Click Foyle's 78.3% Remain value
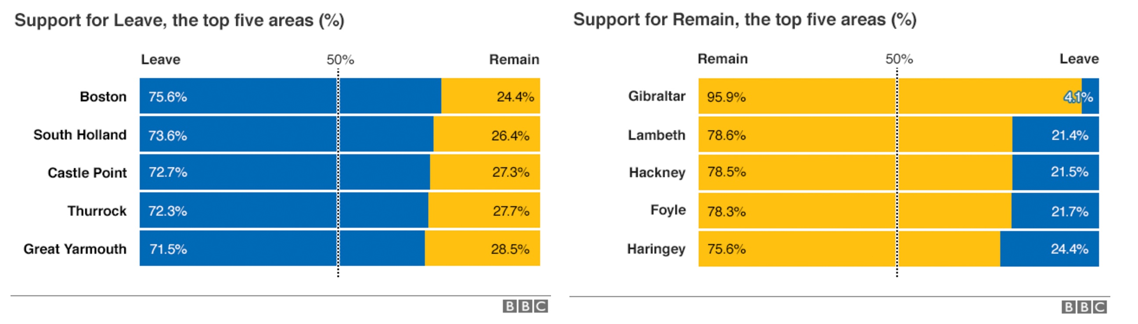This screenshot has height=324, width=1138. point(726,211)
